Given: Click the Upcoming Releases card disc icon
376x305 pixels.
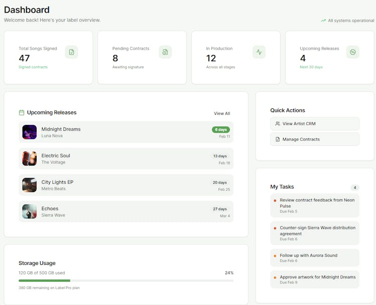Looking at the screenshot, I should pos(352,52).
